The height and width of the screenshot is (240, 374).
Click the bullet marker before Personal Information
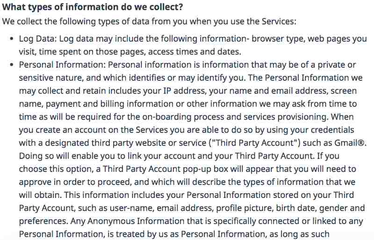(x=11, y=65)
